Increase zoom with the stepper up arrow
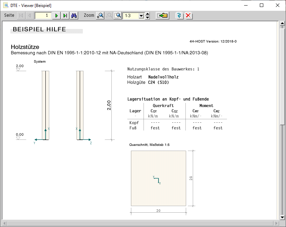This screenshot has width=286, height=227. click(x=148, y=14)
